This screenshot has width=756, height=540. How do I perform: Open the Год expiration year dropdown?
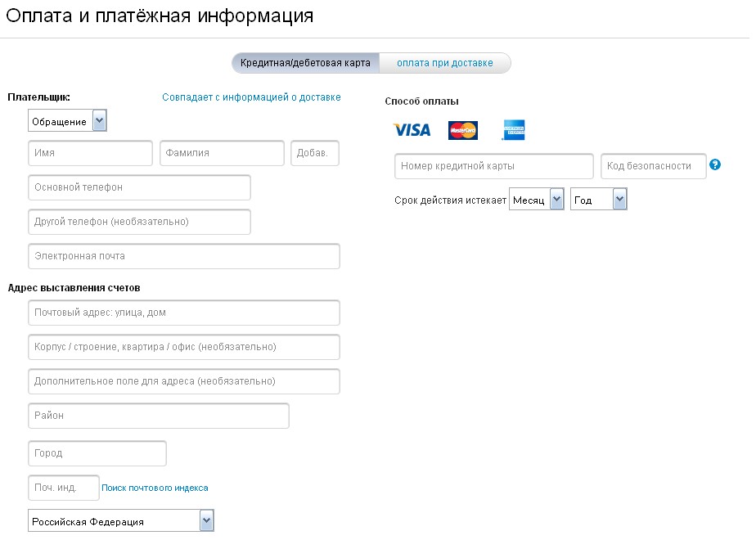click(x=599, y=200)
